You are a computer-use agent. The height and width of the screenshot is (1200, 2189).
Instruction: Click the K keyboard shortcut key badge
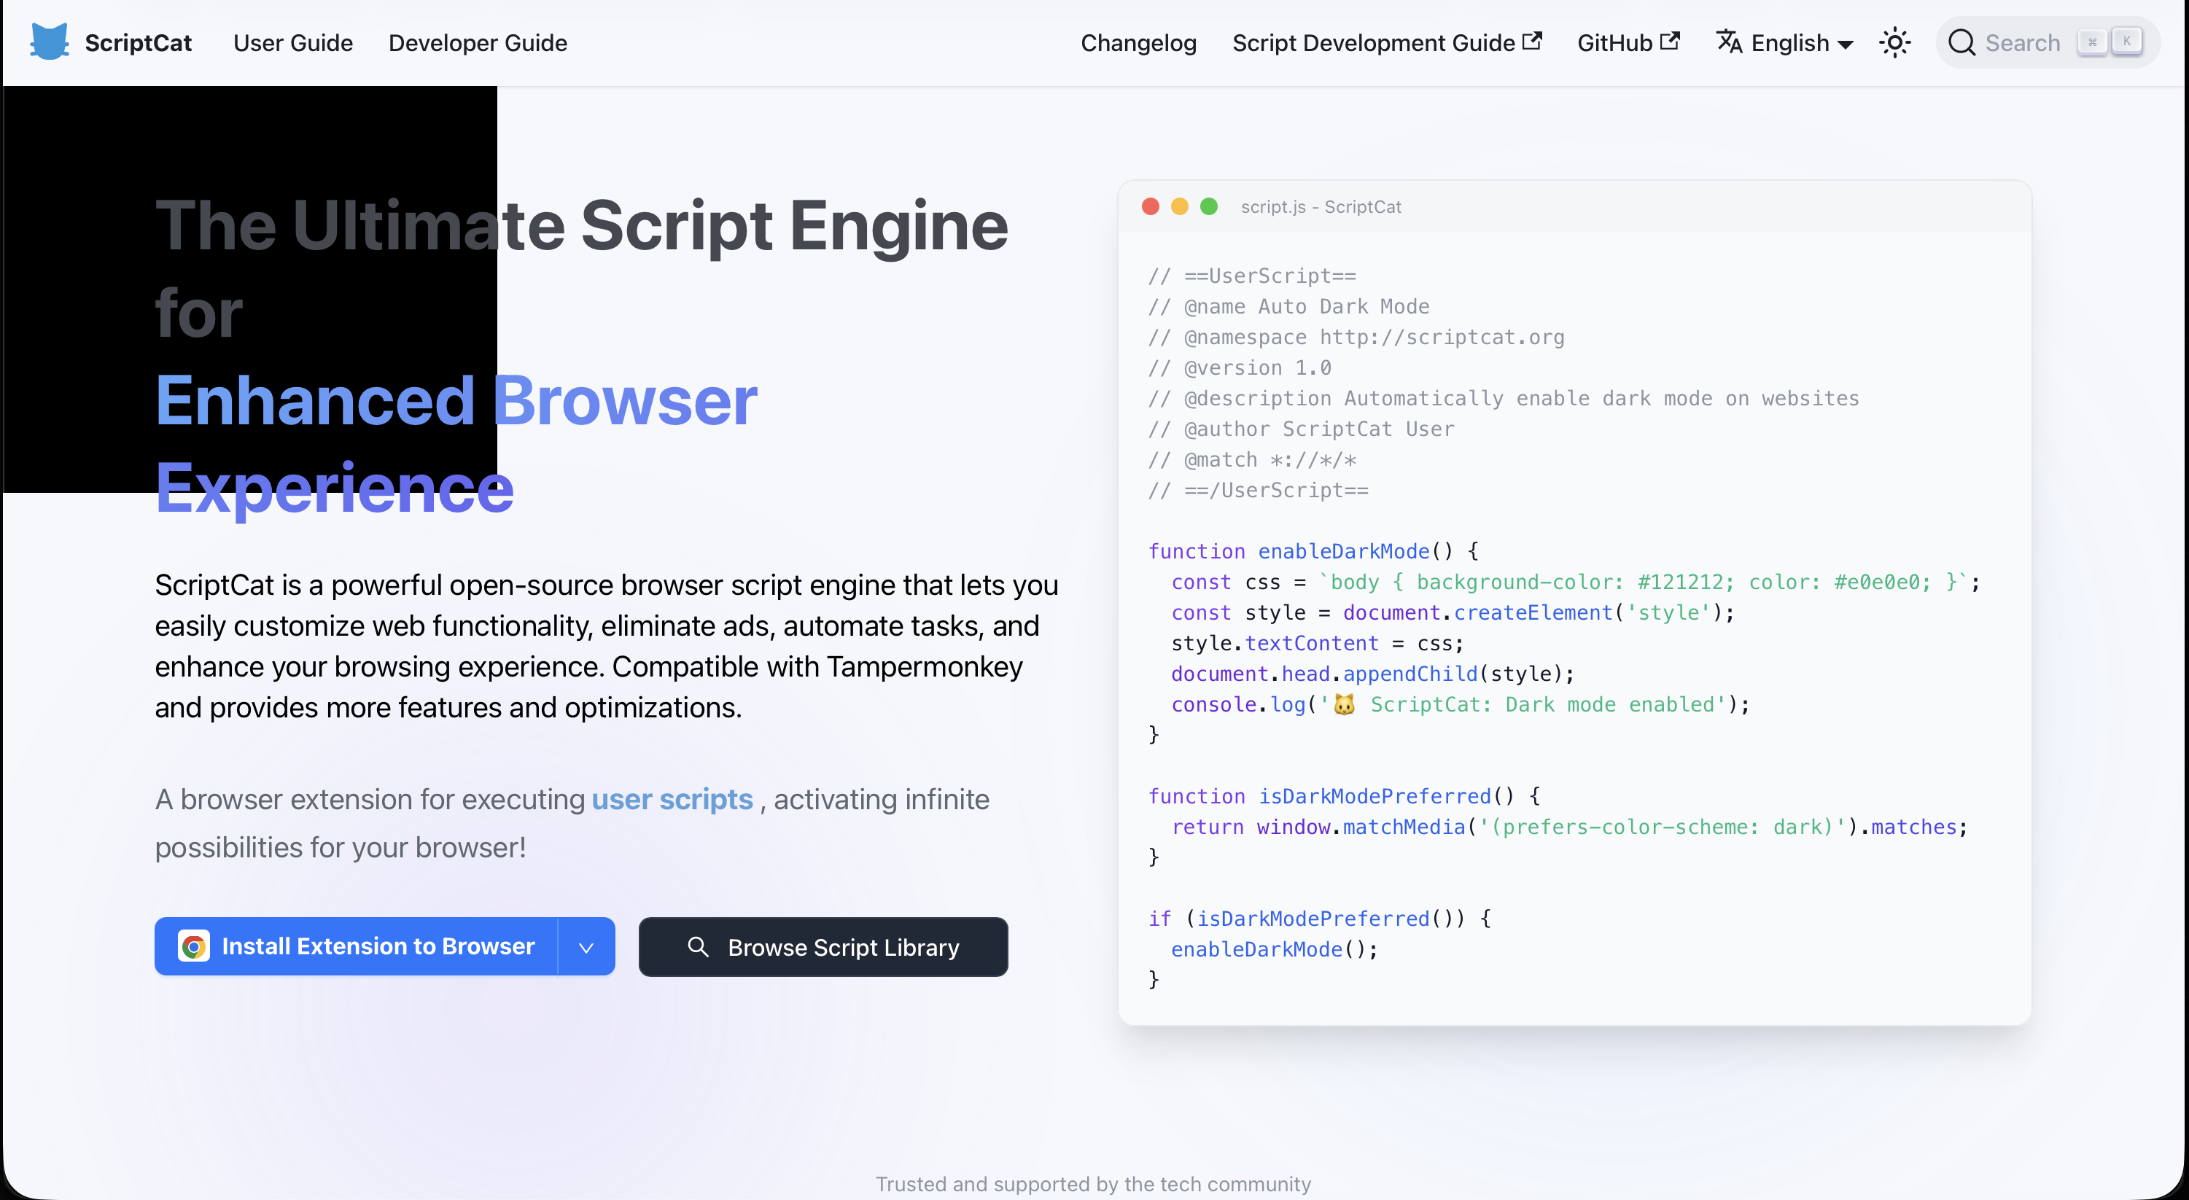pyautogui.click(x=2126, y=41)
